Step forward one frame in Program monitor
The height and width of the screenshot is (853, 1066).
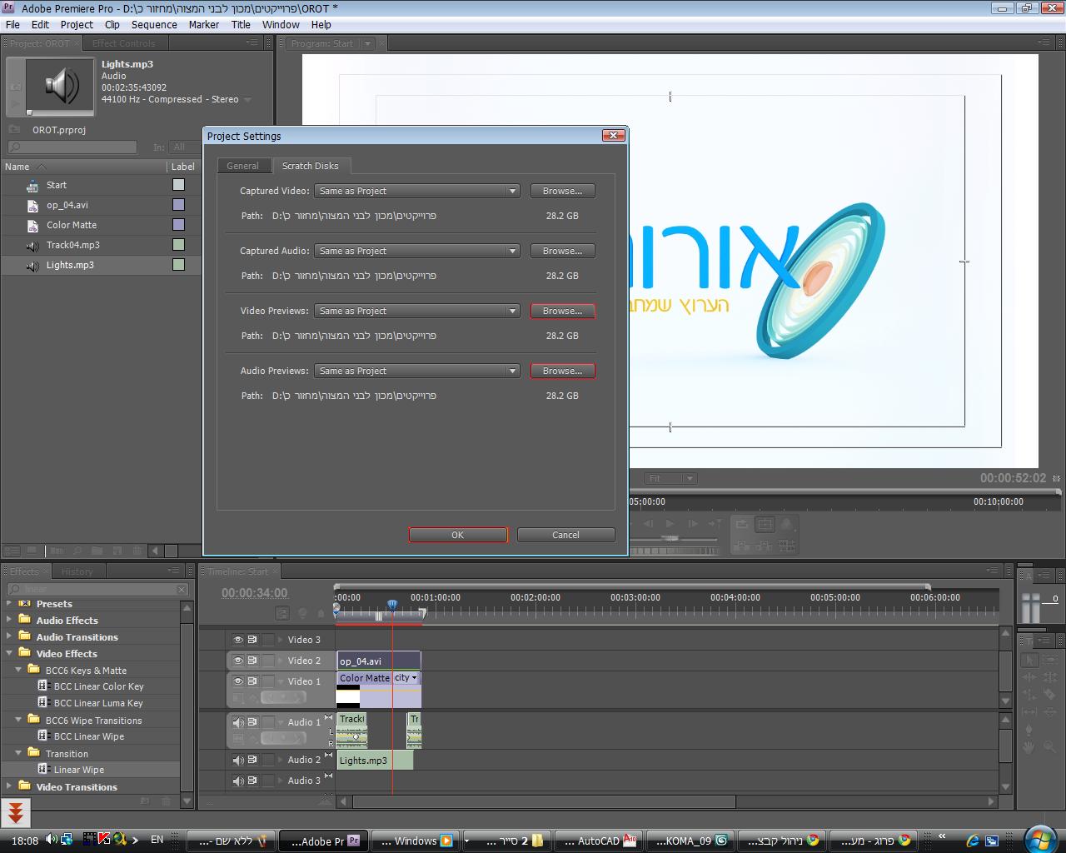pyautogui.click(x=692, y=524)
